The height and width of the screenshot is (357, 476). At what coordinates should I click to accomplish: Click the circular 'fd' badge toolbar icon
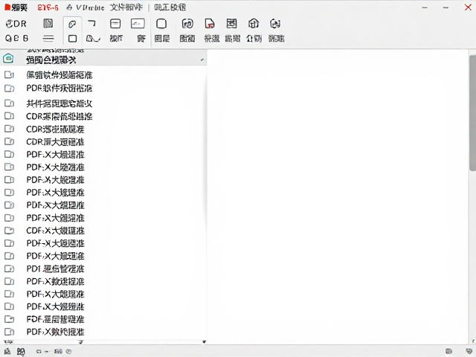187,23
